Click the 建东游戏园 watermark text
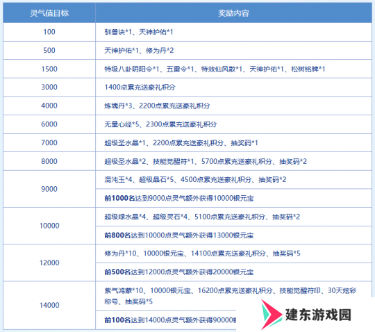The image size is (375, 332). (318, 315)
